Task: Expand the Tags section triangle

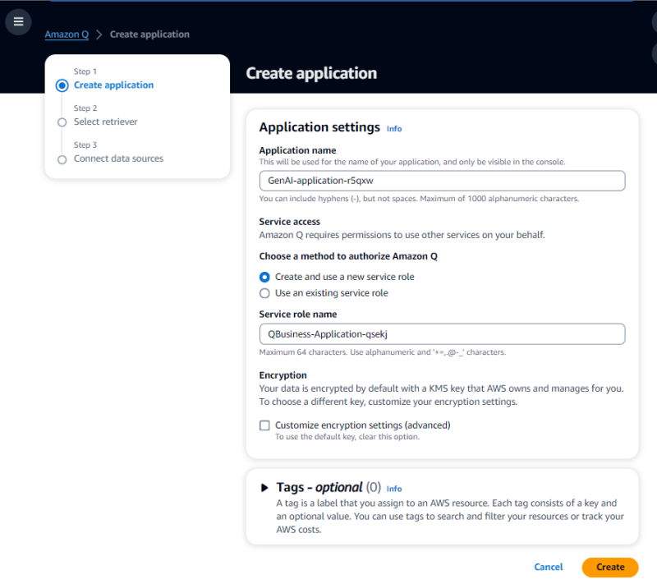Action: [x=264, y=488]
